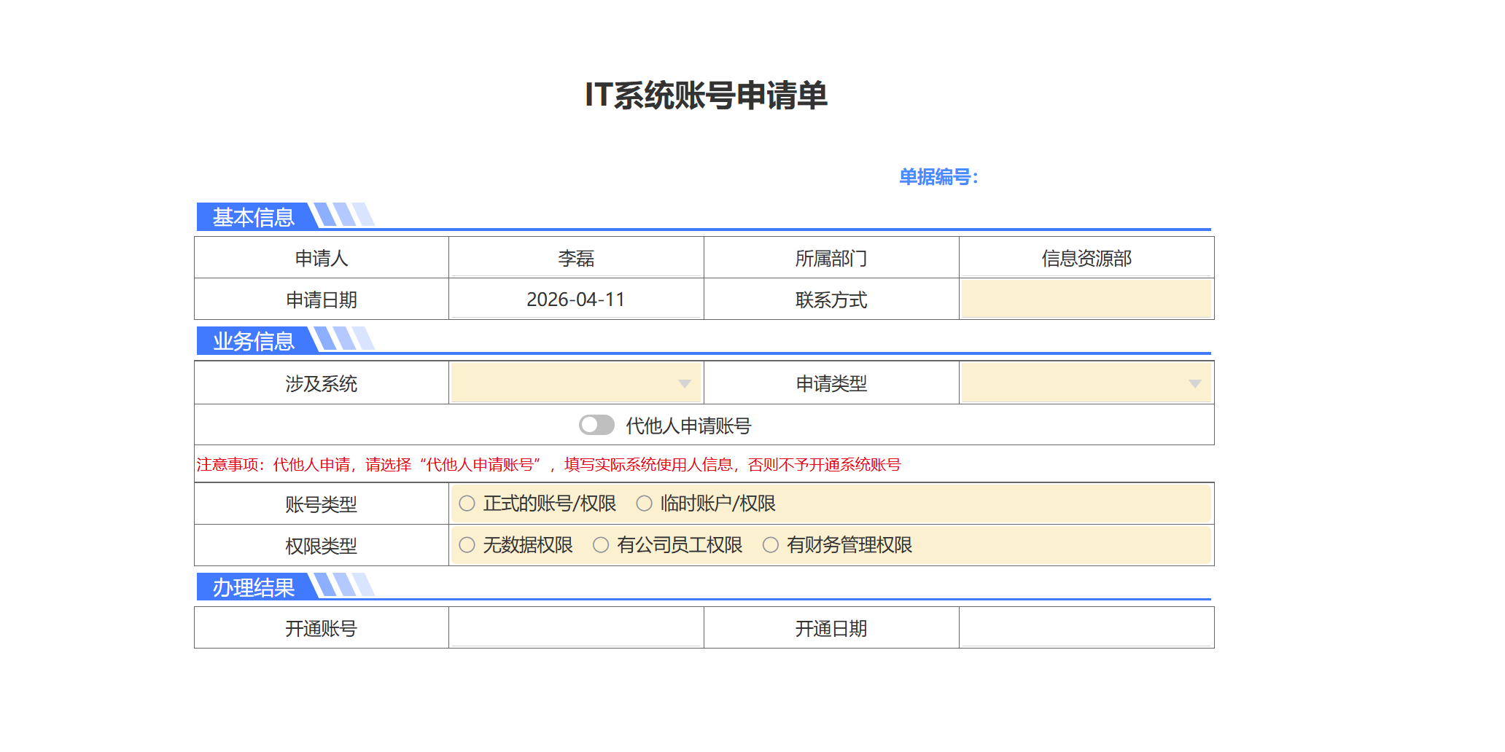Enable the 代他人申请账号 toggle switch

(x=598, y=423)
